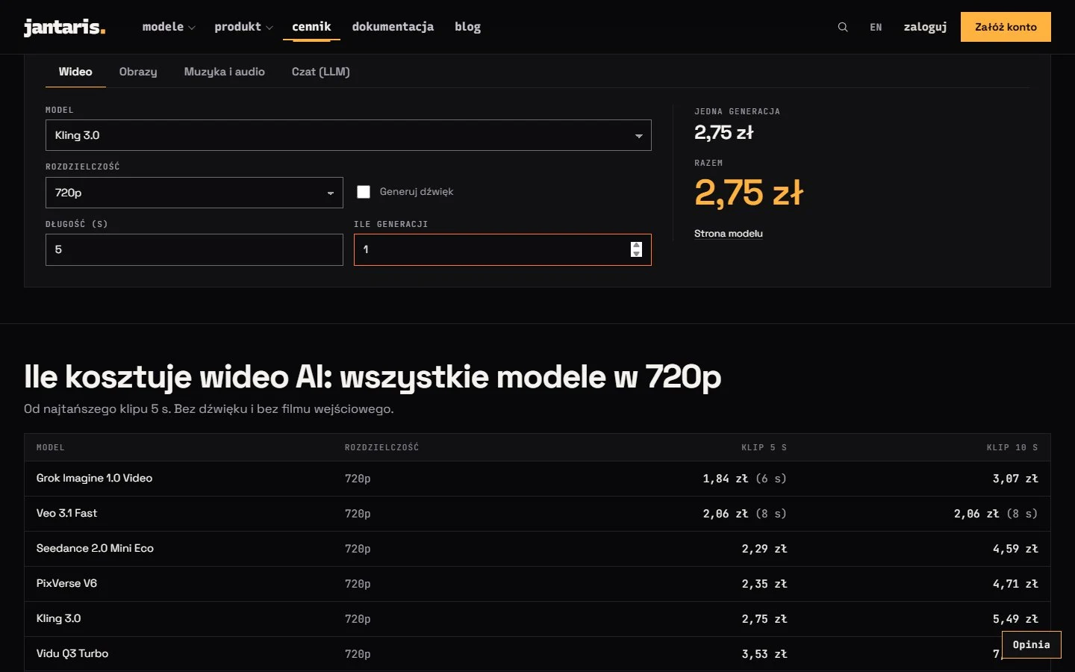Switch to the Obrazy tab
Image resolution: width=1075 pixels, height=672 pixels.
pyautogui.click(x=138, y=72)
